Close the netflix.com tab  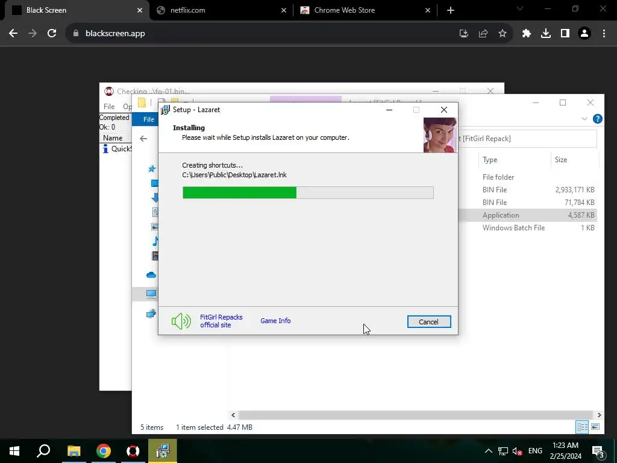coord(284,11)
